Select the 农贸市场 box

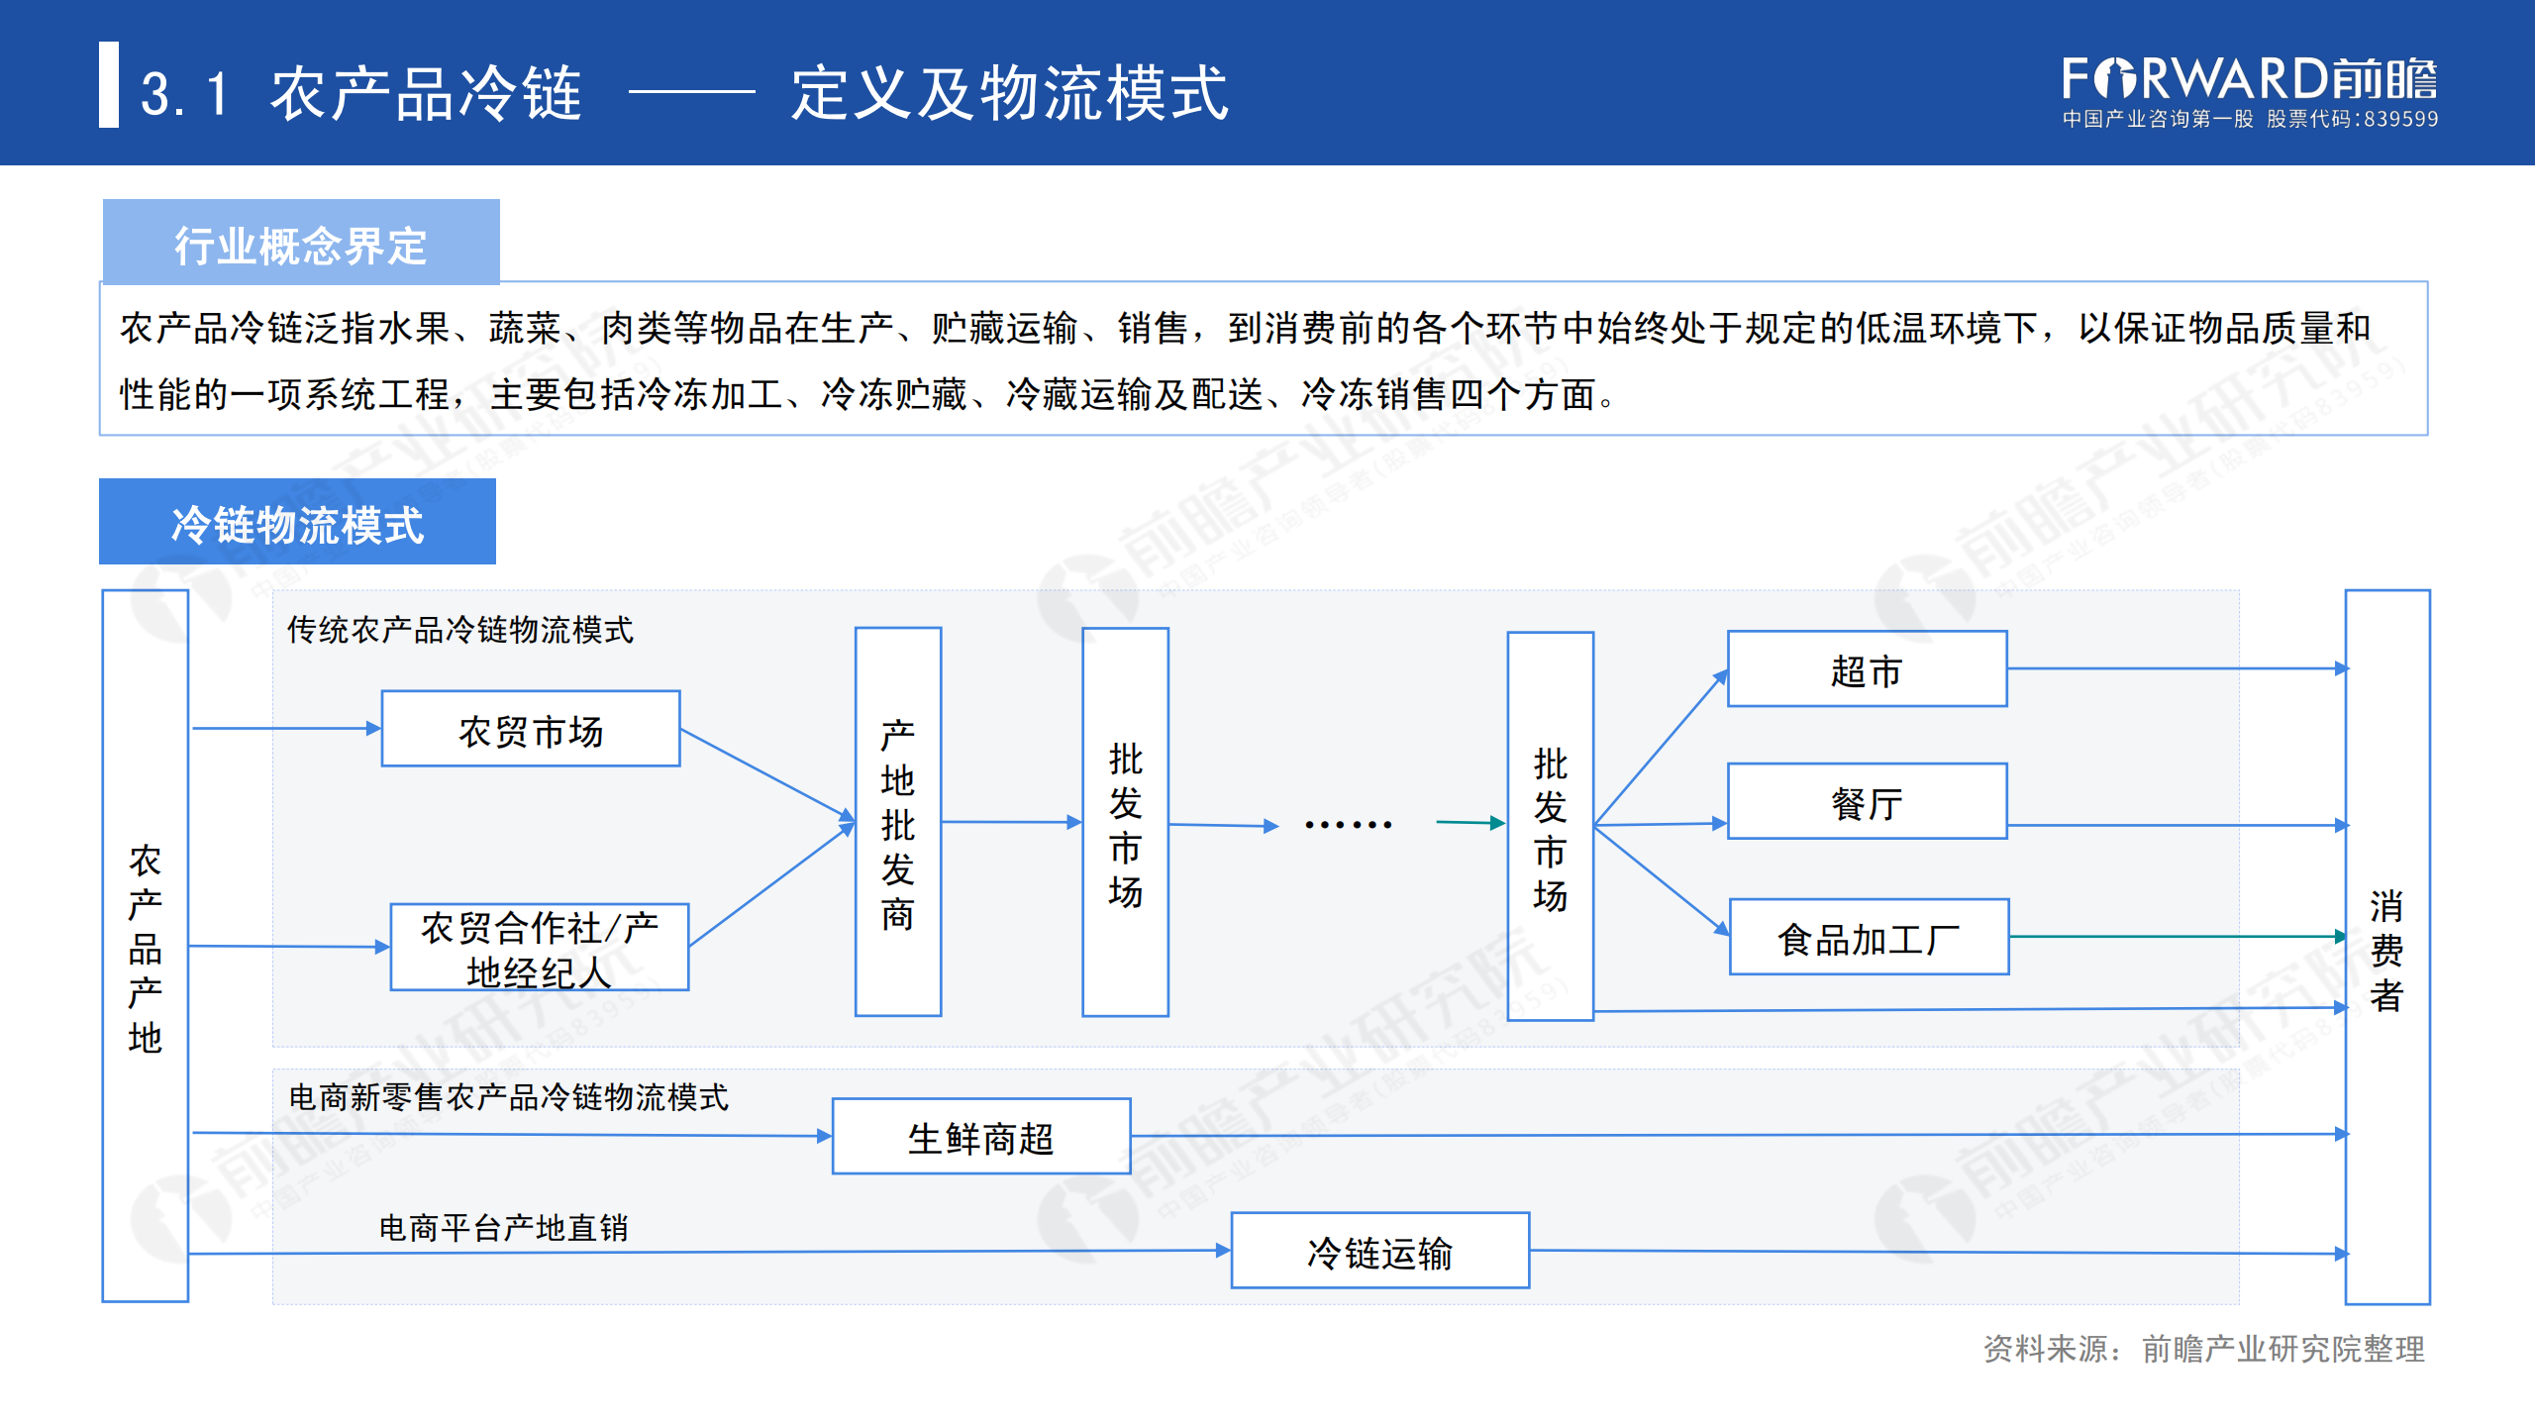[x=531, y=729]
